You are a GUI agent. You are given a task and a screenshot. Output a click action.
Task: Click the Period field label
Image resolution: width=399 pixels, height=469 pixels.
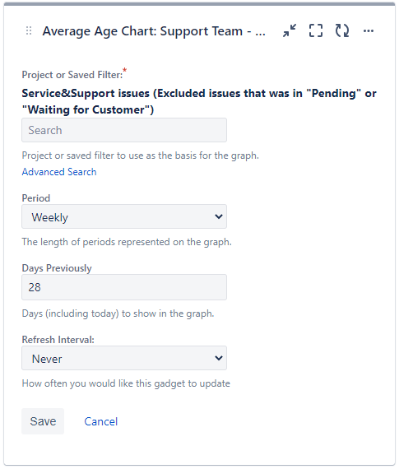(x=36, y=198)
